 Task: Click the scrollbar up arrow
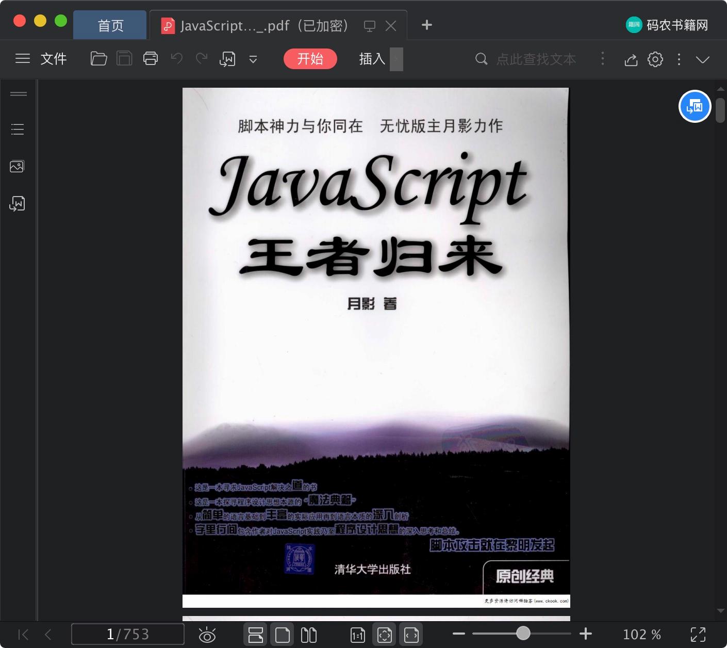(x=720, y=90)
